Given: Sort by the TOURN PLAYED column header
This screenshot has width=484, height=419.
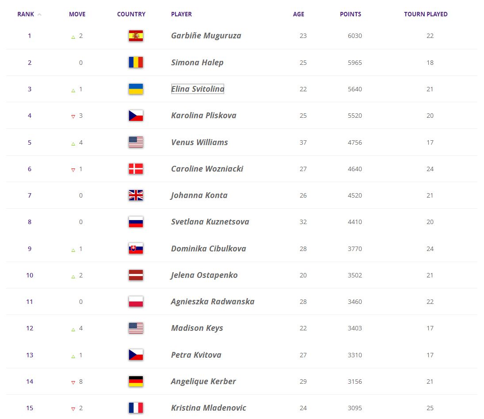Looking at the screenshot, I should (x=426, y=14).
